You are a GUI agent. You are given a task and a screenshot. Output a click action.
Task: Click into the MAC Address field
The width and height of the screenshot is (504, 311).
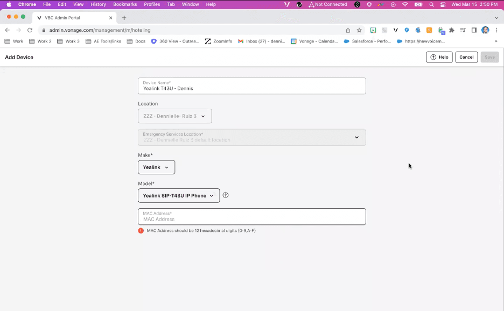point(251,217)
